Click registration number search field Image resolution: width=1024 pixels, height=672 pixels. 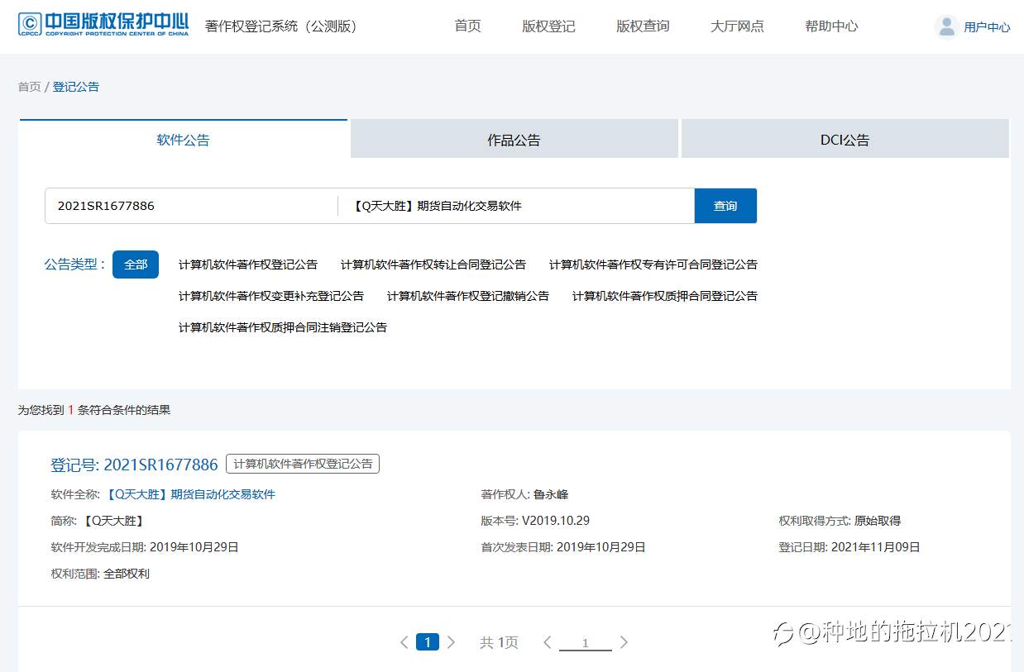click(191, 206)
